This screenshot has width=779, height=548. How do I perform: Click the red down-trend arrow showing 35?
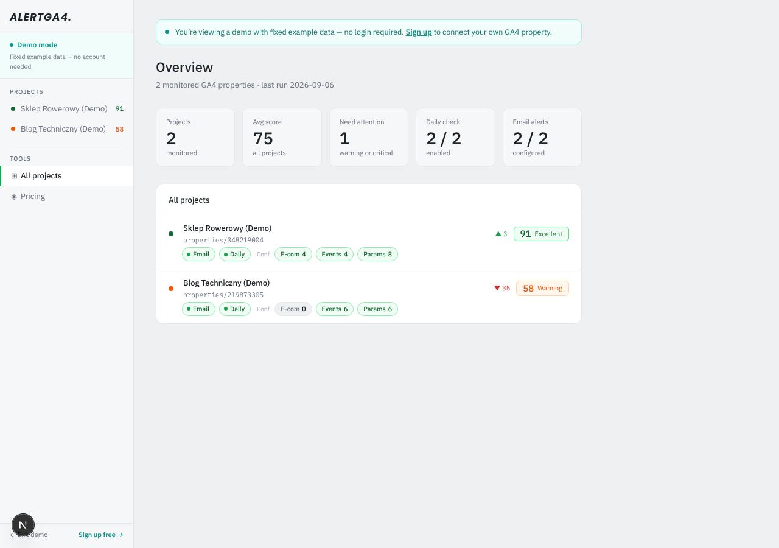click(x=497, y=289)
